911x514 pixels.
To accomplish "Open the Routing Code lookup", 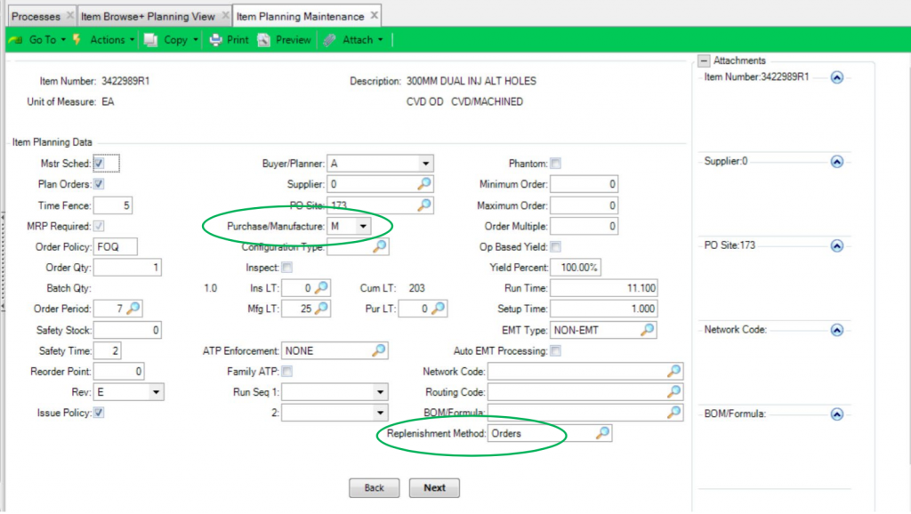I will coord(674,391).
